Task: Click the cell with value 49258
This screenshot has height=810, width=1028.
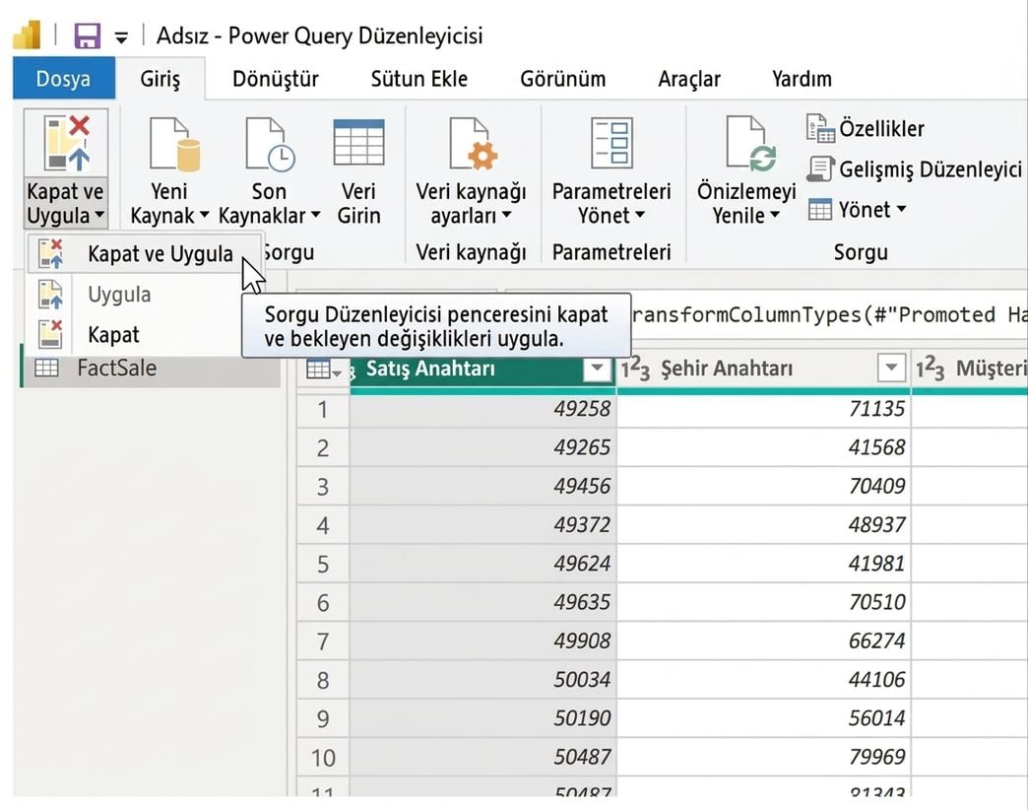Action: pyautogui.click(x=483, y=409)
